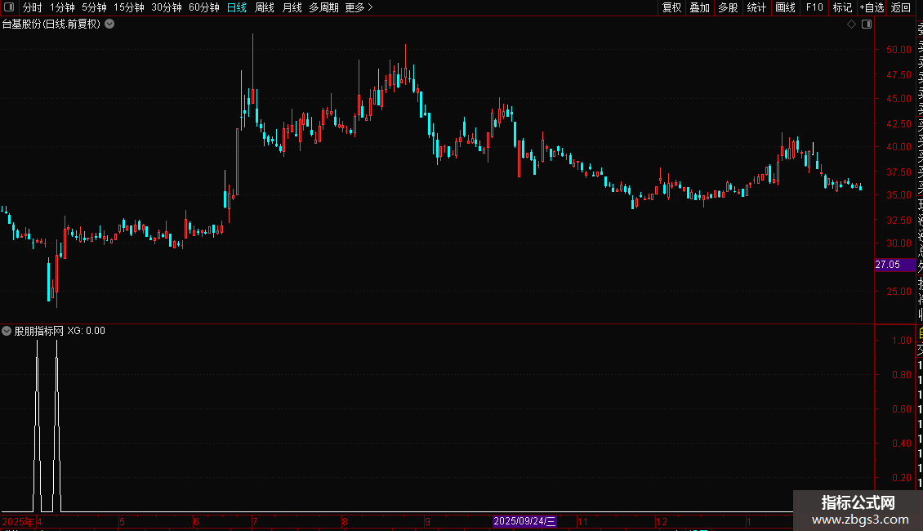Click the 台基股份(日线.前复权) title text
The width and height of the screenshot is (923, 531).
51,25
